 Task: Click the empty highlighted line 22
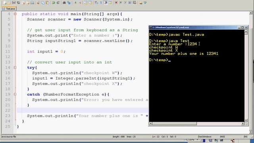[83, 110]
